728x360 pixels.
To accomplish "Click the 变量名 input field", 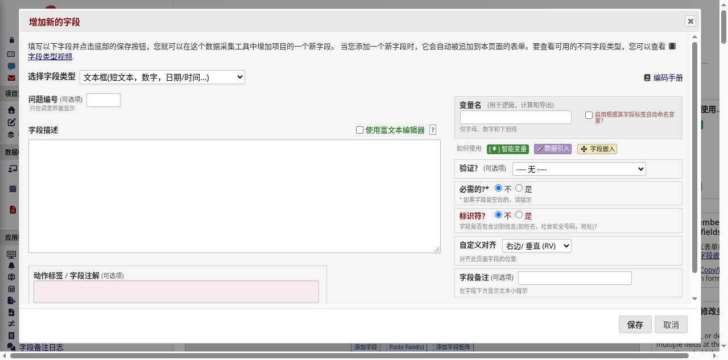I will tap(516, 117).
